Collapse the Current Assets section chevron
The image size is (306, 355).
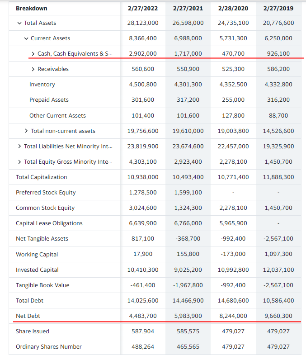[x=26, y=38]
